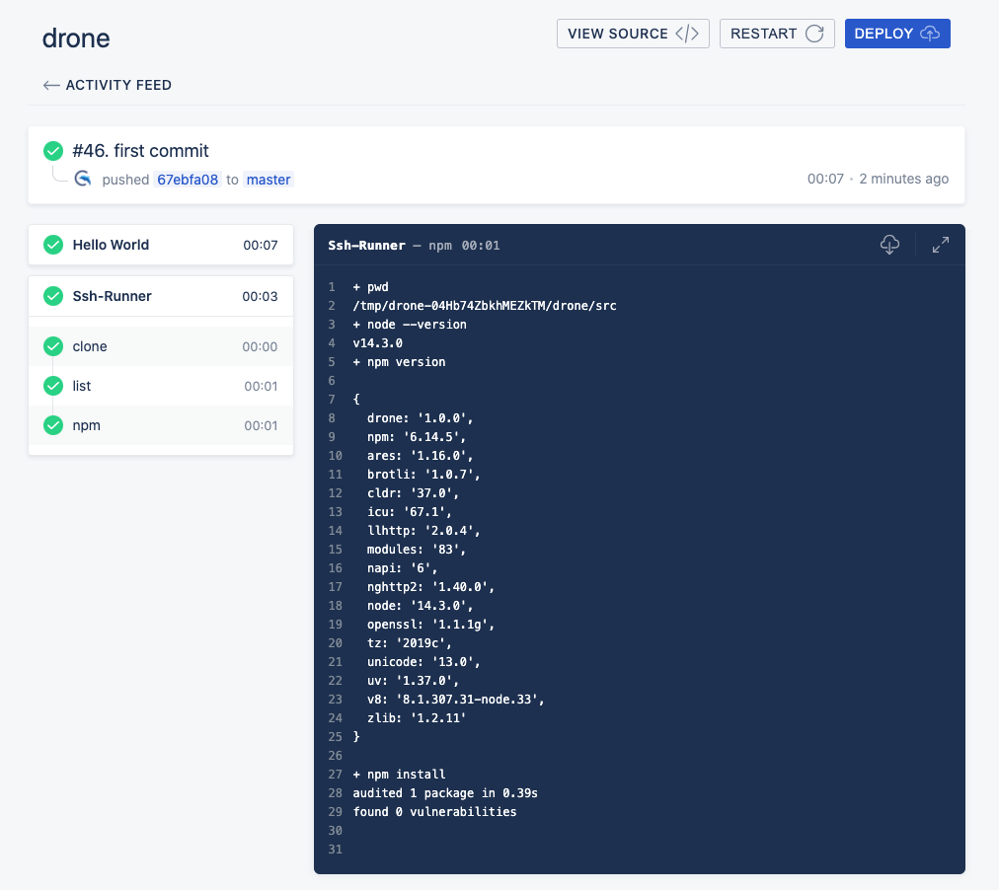Select the npm step
Screen dimensions: 999x890
click(161, 425)
